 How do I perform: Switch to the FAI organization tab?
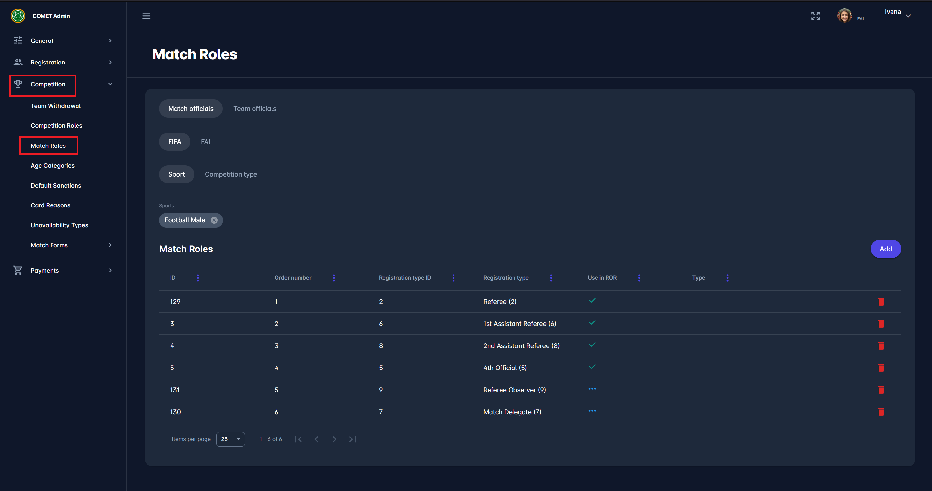click(205, 142)
